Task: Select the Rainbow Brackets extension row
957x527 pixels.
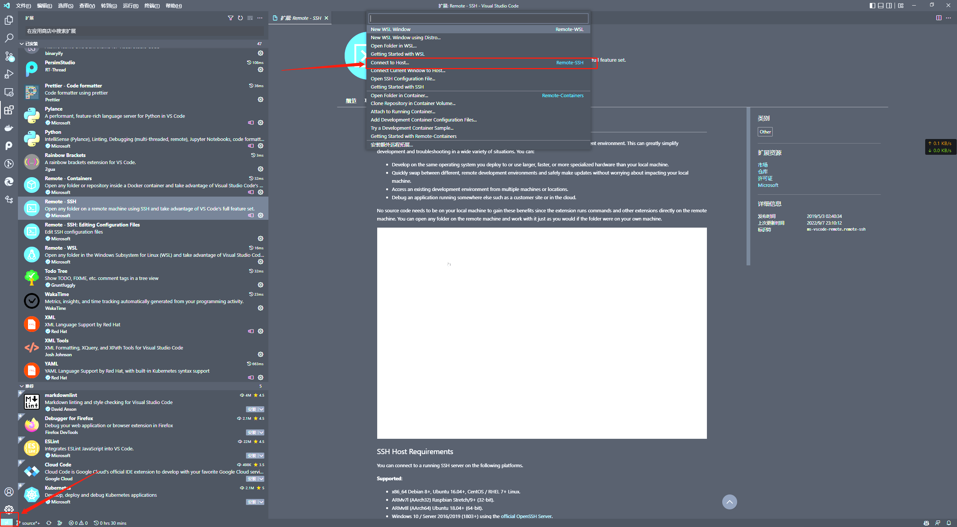Action: point(143,162)
